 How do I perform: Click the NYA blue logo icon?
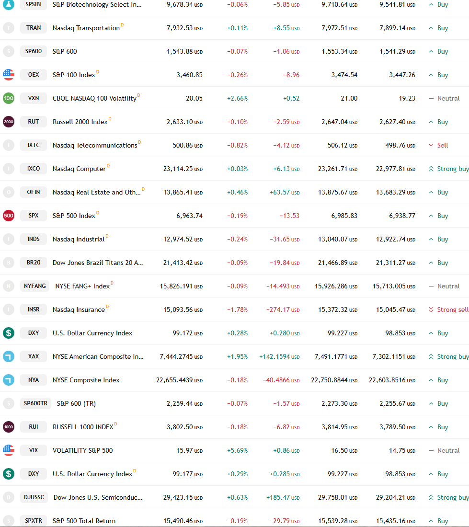click(x=9, y=380)
